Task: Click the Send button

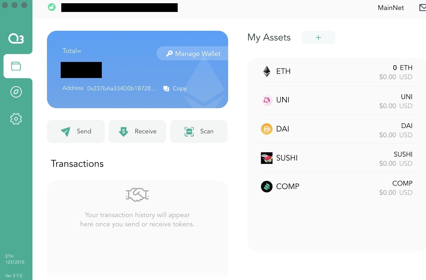Action: (x=76, y=132)
